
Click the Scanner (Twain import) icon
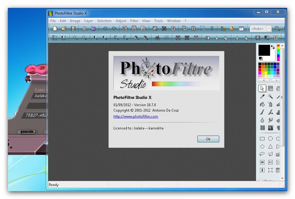(93, 28)
